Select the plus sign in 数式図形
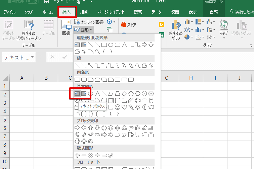 [77, 155]
